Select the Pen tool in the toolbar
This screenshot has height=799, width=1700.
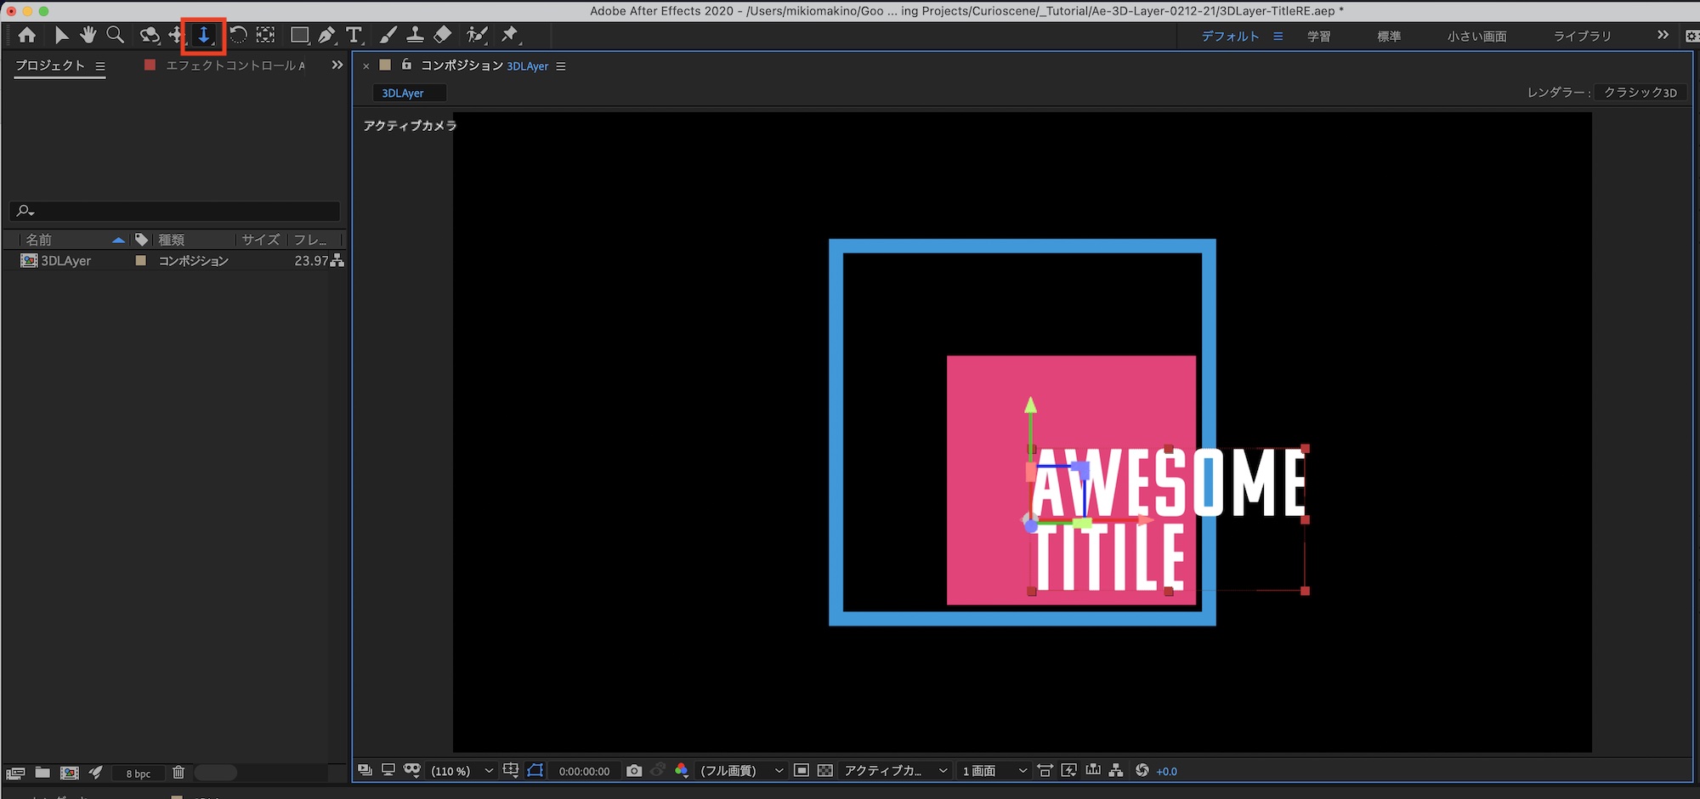(326, 35)
